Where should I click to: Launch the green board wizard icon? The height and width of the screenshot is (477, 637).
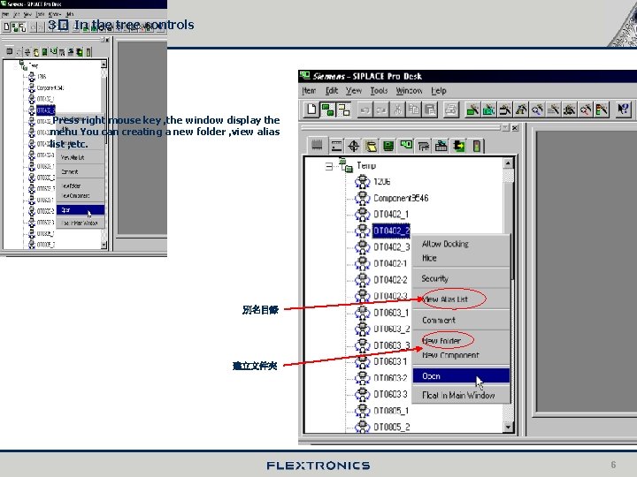(x=472, y=110)
